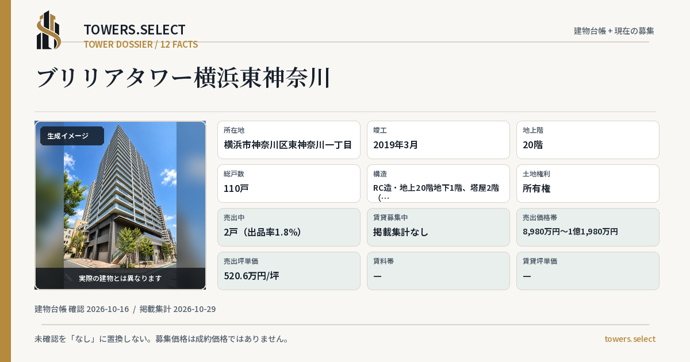Open the towers.select footer link

click(x=630, y=339)
